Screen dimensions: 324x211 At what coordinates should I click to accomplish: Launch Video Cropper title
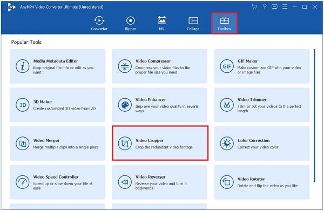[x=150, y=140]
